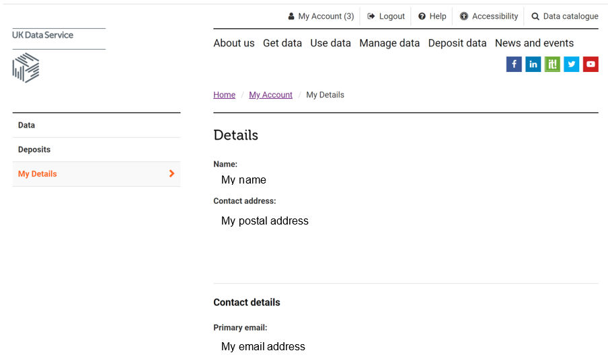The image size is (608, 359).
Task: Open the About us menu
Action: [x=234, y=43]
